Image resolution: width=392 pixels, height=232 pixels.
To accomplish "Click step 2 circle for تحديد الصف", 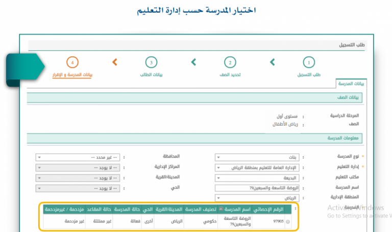I will (x=230, y=62).
